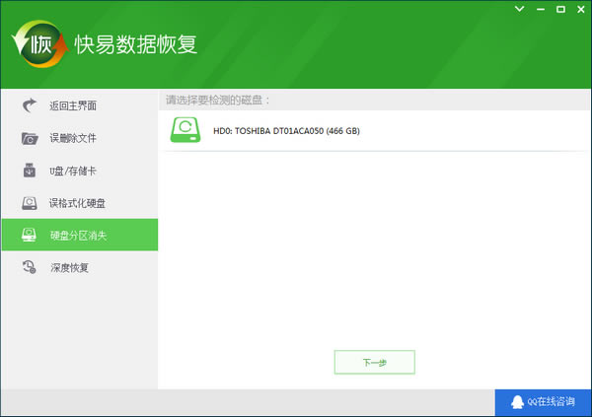This screenshot has height=417, width=592.
Task: Click the return arrow icon for 返回主界面
Action: click(30, 105)
